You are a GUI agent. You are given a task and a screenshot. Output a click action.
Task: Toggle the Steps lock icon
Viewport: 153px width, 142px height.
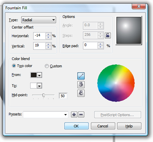click(108, 35)
